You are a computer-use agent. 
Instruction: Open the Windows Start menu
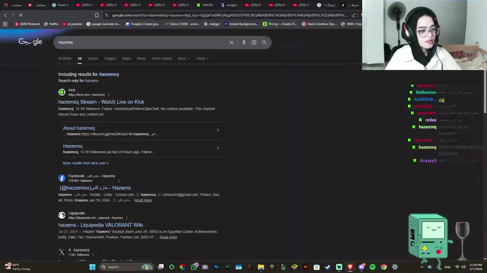click(92, 267)
